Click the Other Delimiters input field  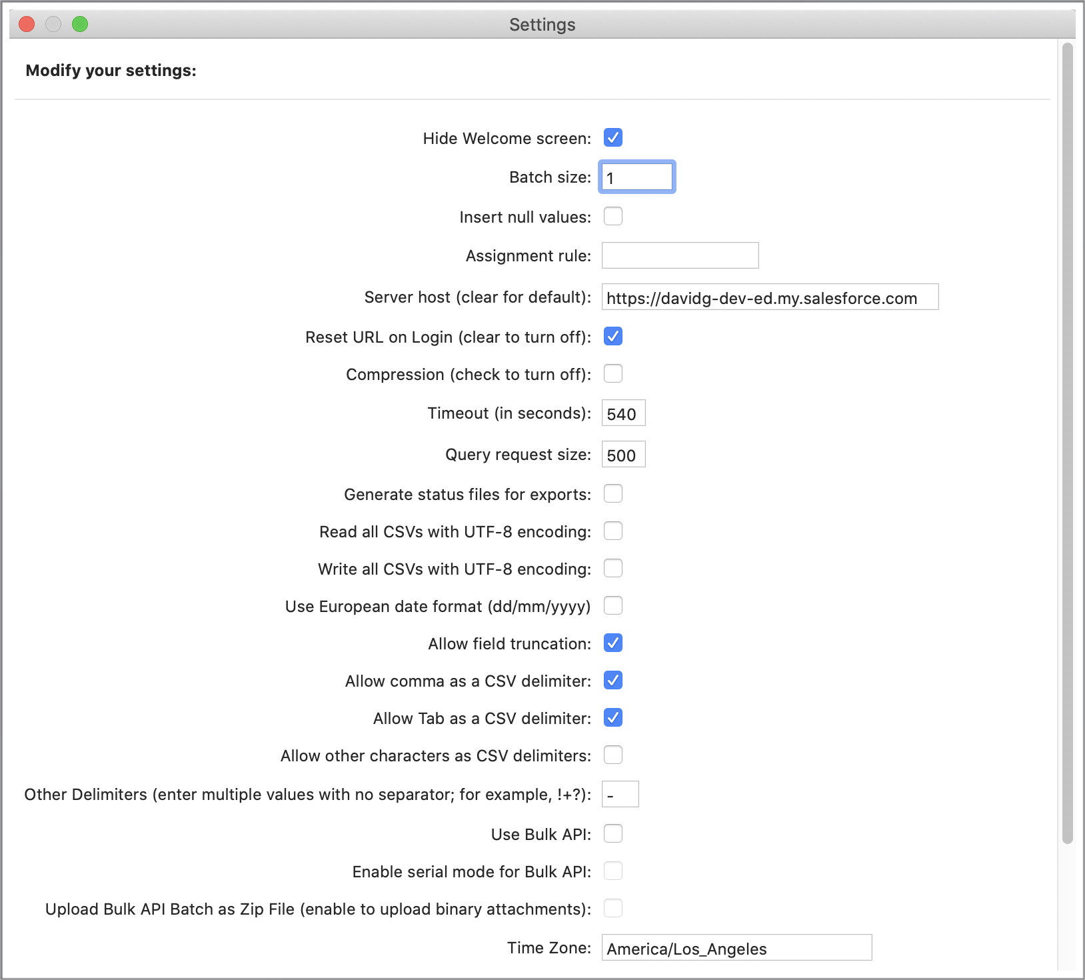pos(620,795)
